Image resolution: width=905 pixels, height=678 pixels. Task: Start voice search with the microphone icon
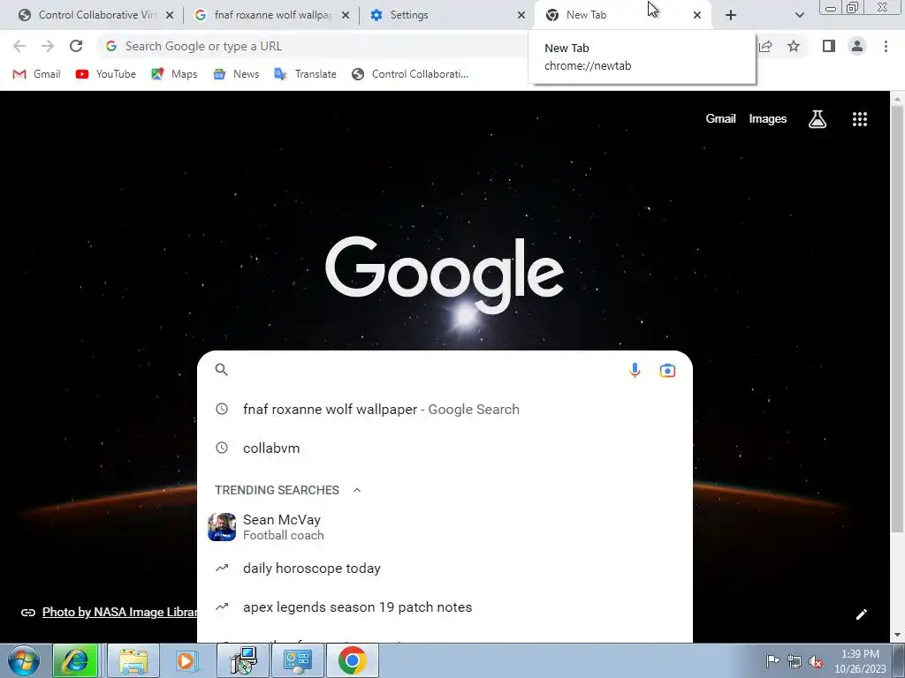point(635,370)
